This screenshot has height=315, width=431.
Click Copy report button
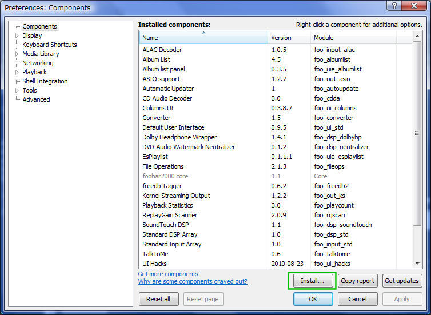(358, 281)
